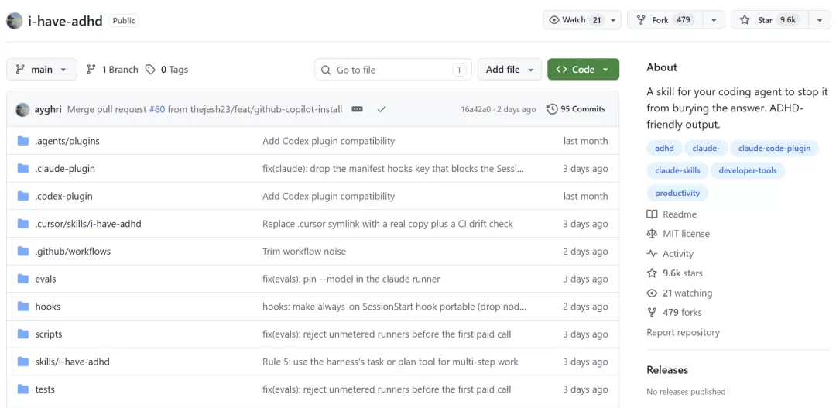Click the scales icon beside MIT license
The width and height of the screenshot is (836, 408).
point(652,234)
